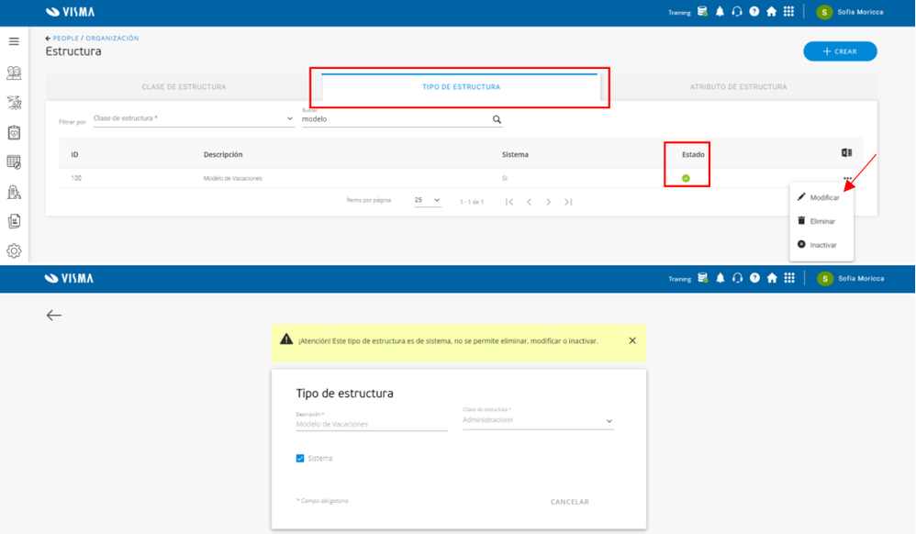
Task: Open the calendar schedule sidebar icon
Action: (14, 161)
